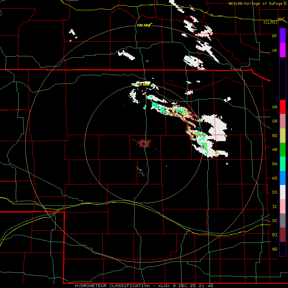Click the WS legend label
288x288 pixels.
click(x=275, y=178)
